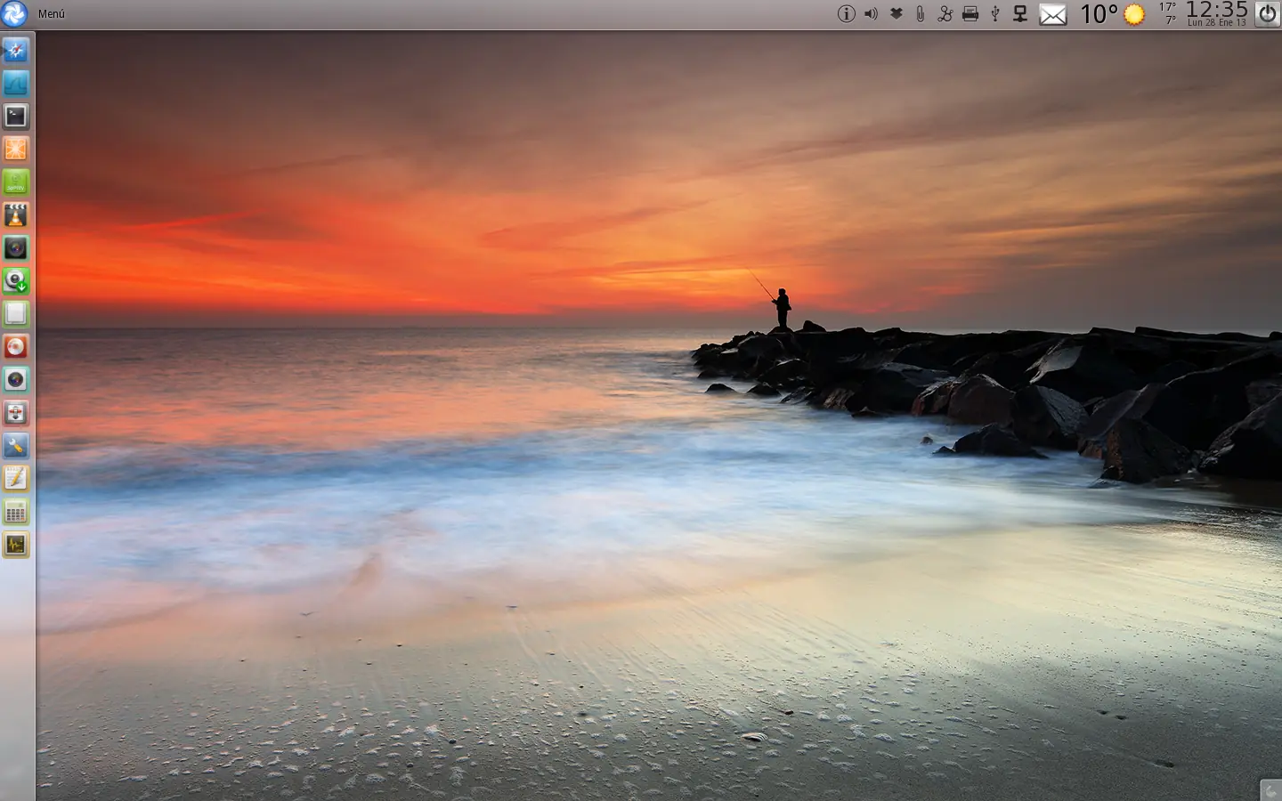Open the photo camera application
The height and width of the screenshot is (801, 1282).
(16, 247)
